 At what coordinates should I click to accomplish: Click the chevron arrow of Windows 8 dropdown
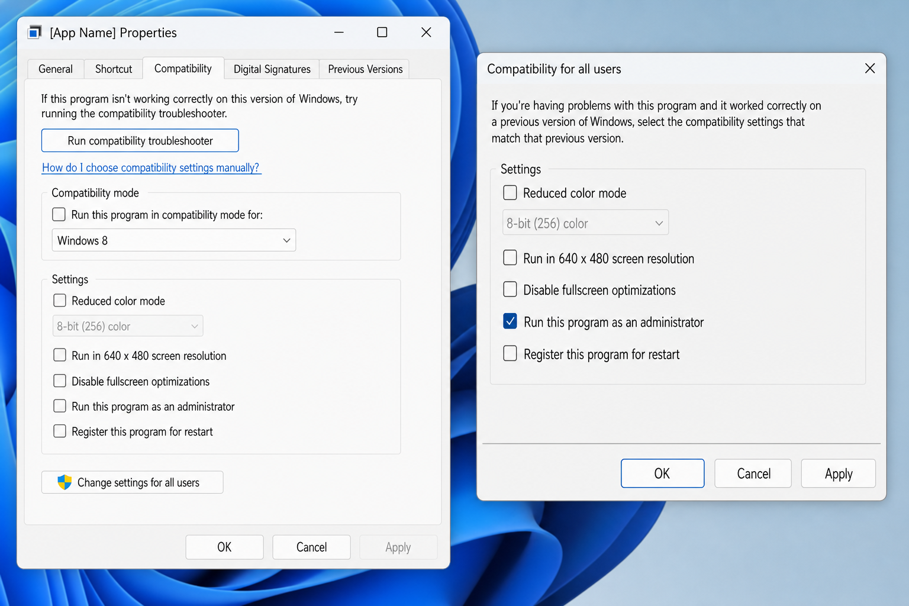[x=286, y=240]
